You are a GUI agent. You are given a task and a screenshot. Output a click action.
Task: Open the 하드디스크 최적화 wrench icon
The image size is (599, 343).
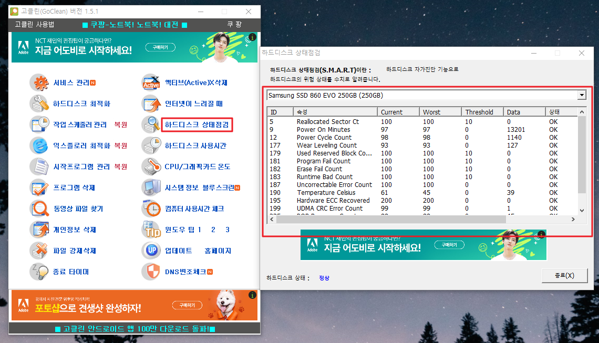click(39, 103)
